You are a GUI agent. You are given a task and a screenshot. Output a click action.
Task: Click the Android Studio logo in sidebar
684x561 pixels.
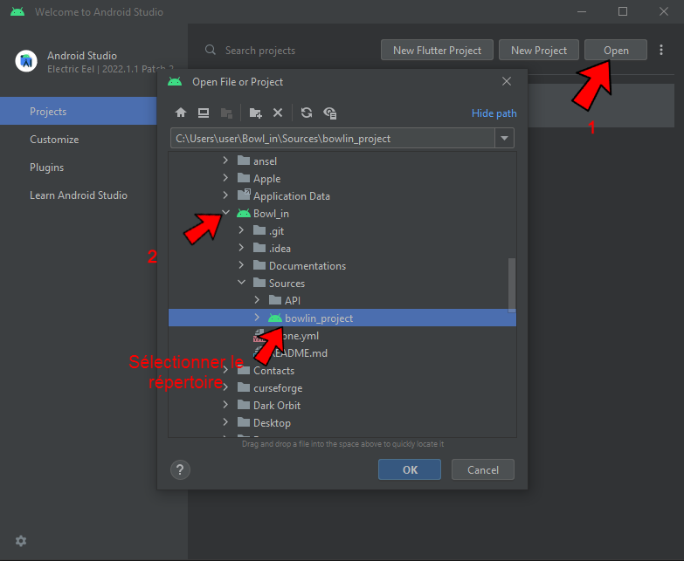26,61
